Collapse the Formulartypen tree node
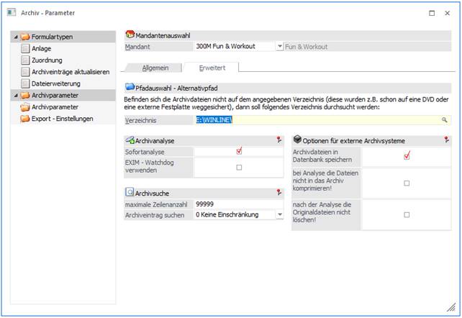 (x=15, y=37)
